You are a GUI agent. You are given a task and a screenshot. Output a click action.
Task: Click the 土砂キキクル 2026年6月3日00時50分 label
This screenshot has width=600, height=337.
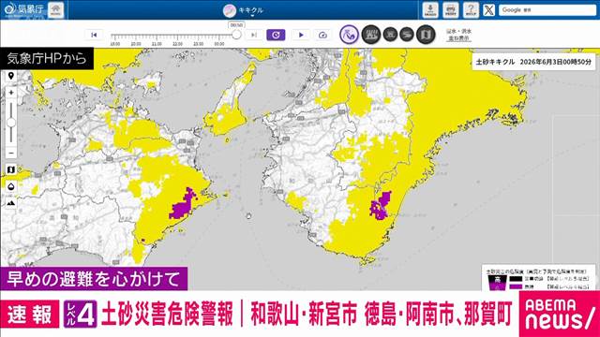pyautogui.click(x=533, y=62)
